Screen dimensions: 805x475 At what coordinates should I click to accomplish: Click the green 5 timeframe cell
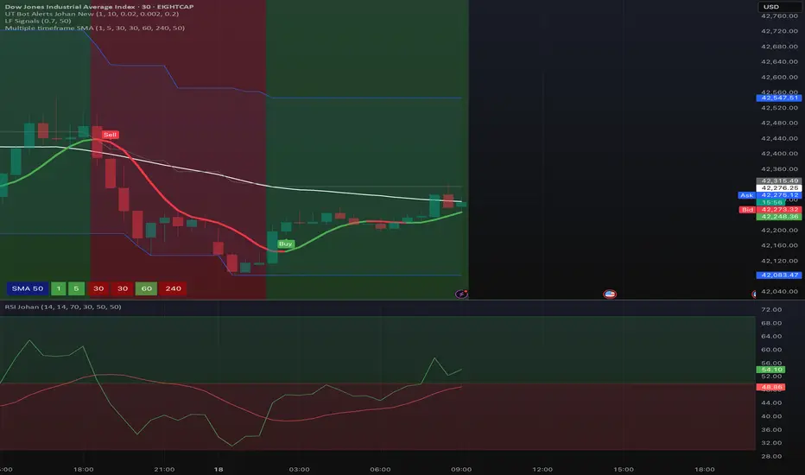pos(77,288)
